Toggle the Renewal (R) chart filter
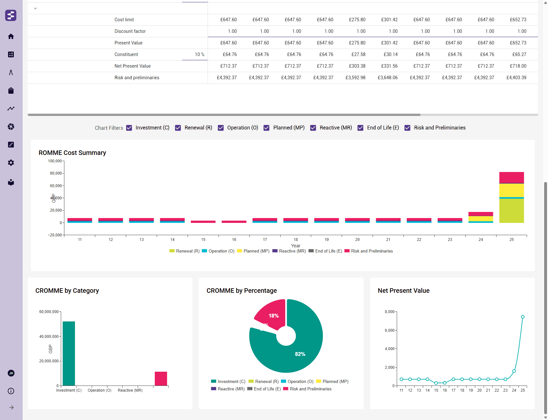 [178, 128]
